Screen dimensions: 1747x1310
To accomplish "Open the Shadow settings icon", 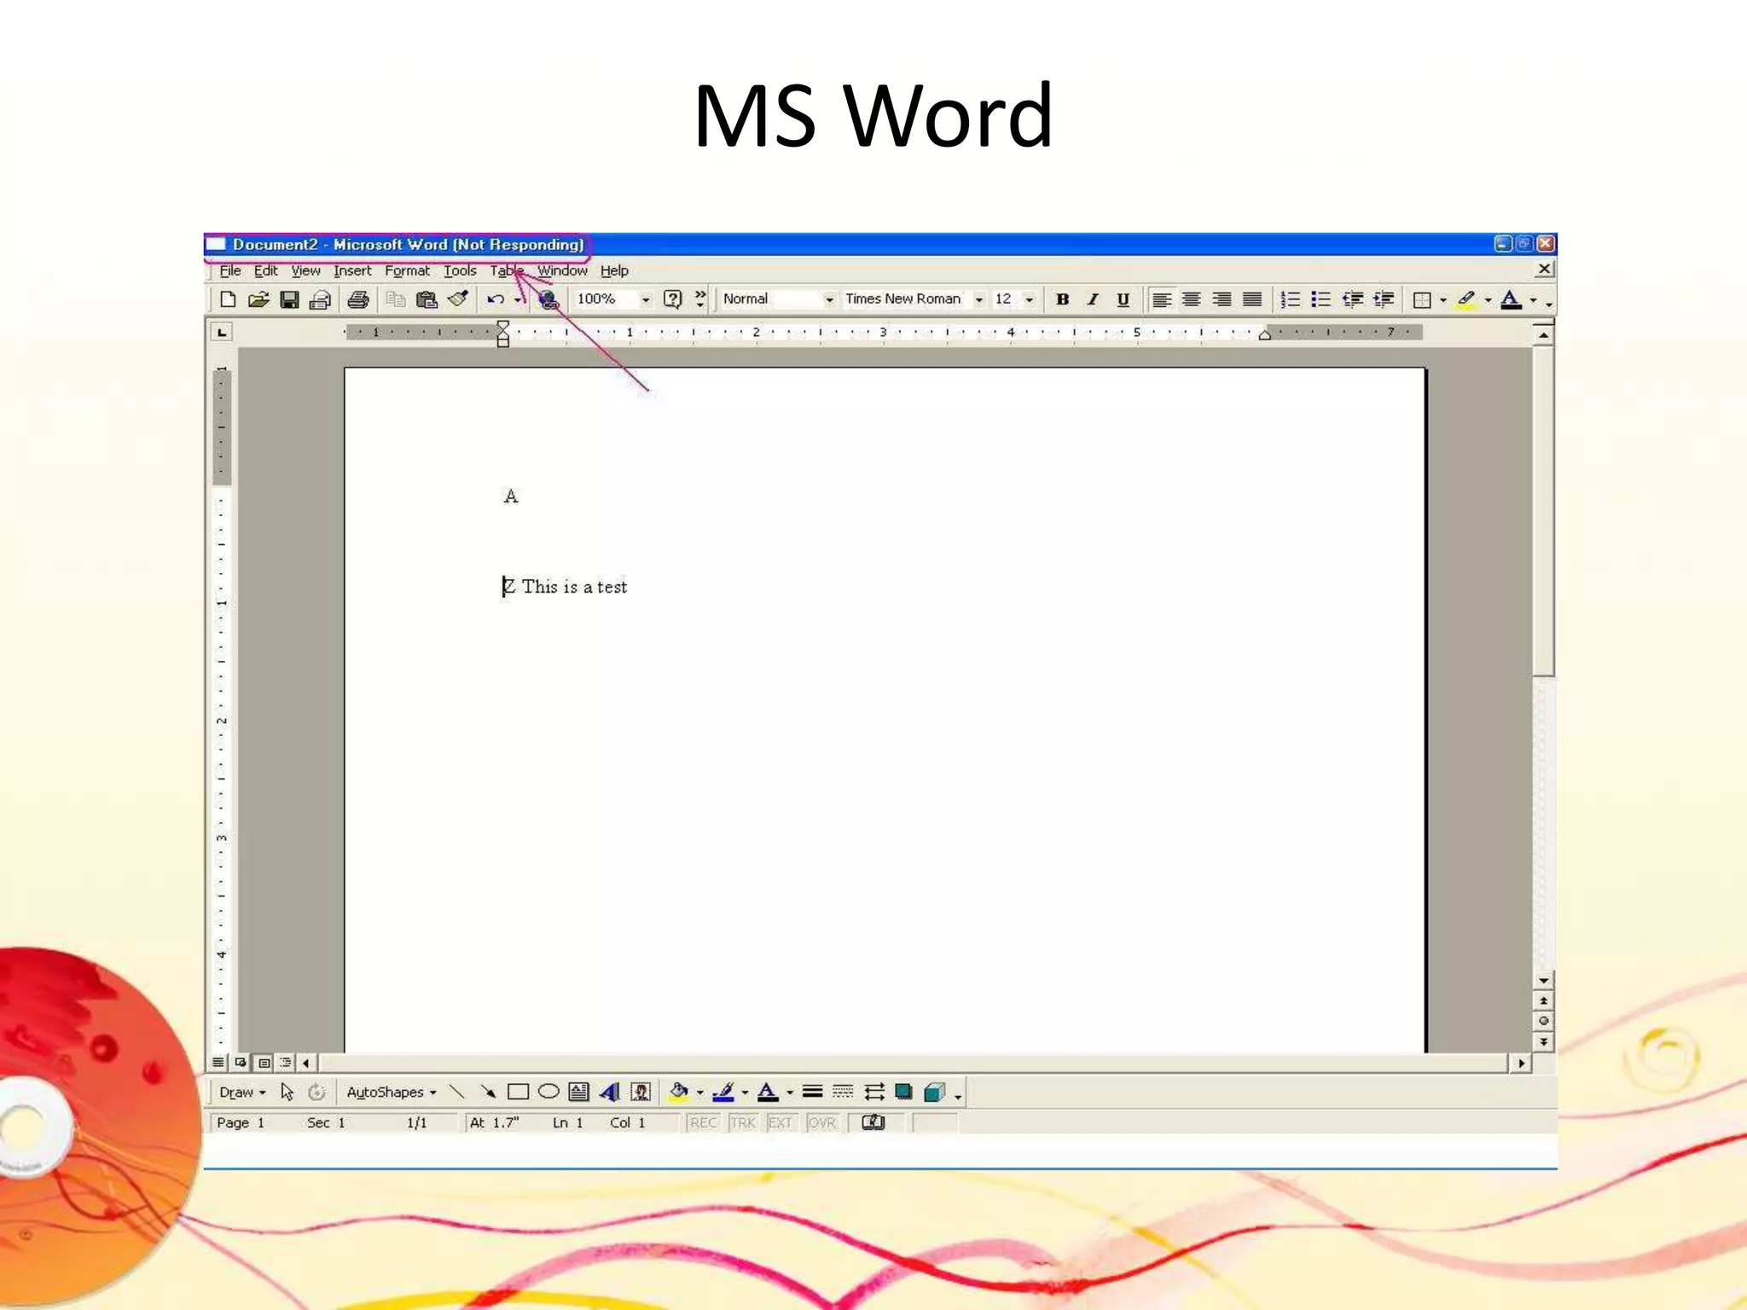I will tap(903, 1092).
